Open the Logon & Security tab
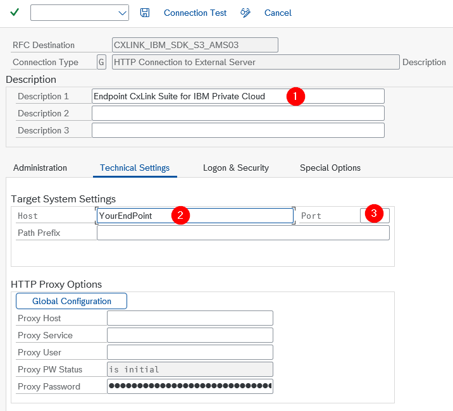This screenshot has height=411, width=453. [x=236, y=168]
